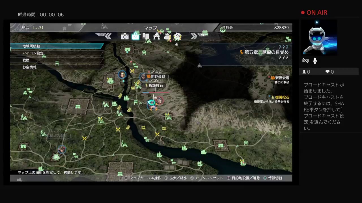Go to next menu with R1 arrows

click(197, 36)
